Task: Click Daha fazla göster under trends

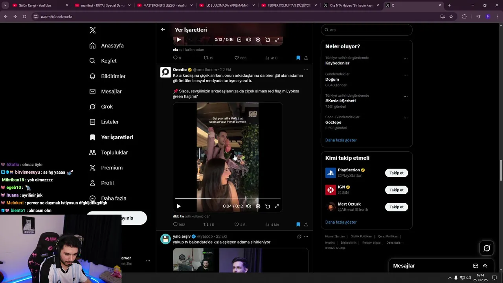Action: 341,140
